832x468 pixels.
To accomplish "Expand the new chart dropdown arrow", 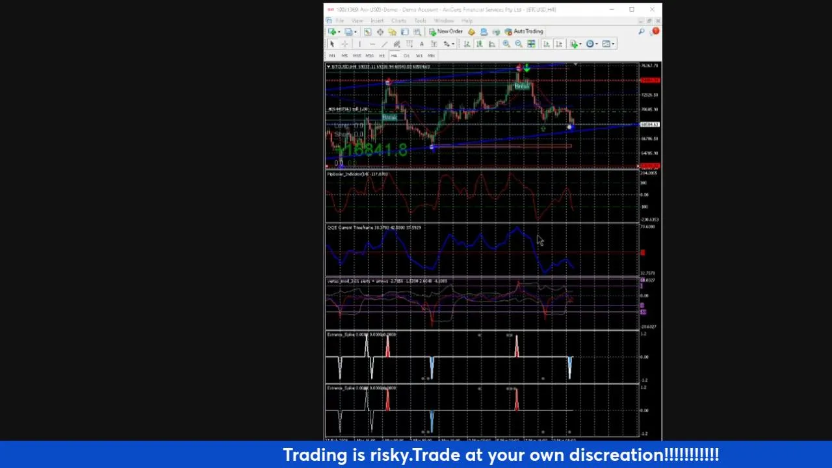I will 339,32.
